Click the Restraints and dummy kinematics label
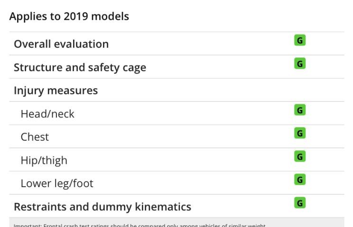This screenshot has height=227, width=353. [102, 207]
